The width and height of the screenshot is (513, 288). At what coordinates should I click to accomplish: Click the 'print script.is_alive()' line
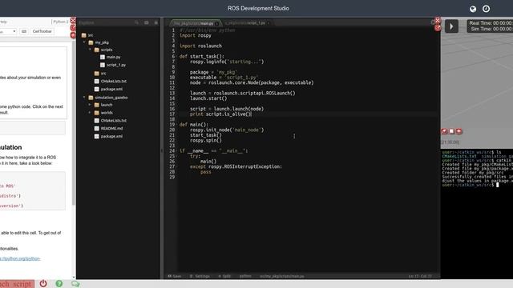220,114
